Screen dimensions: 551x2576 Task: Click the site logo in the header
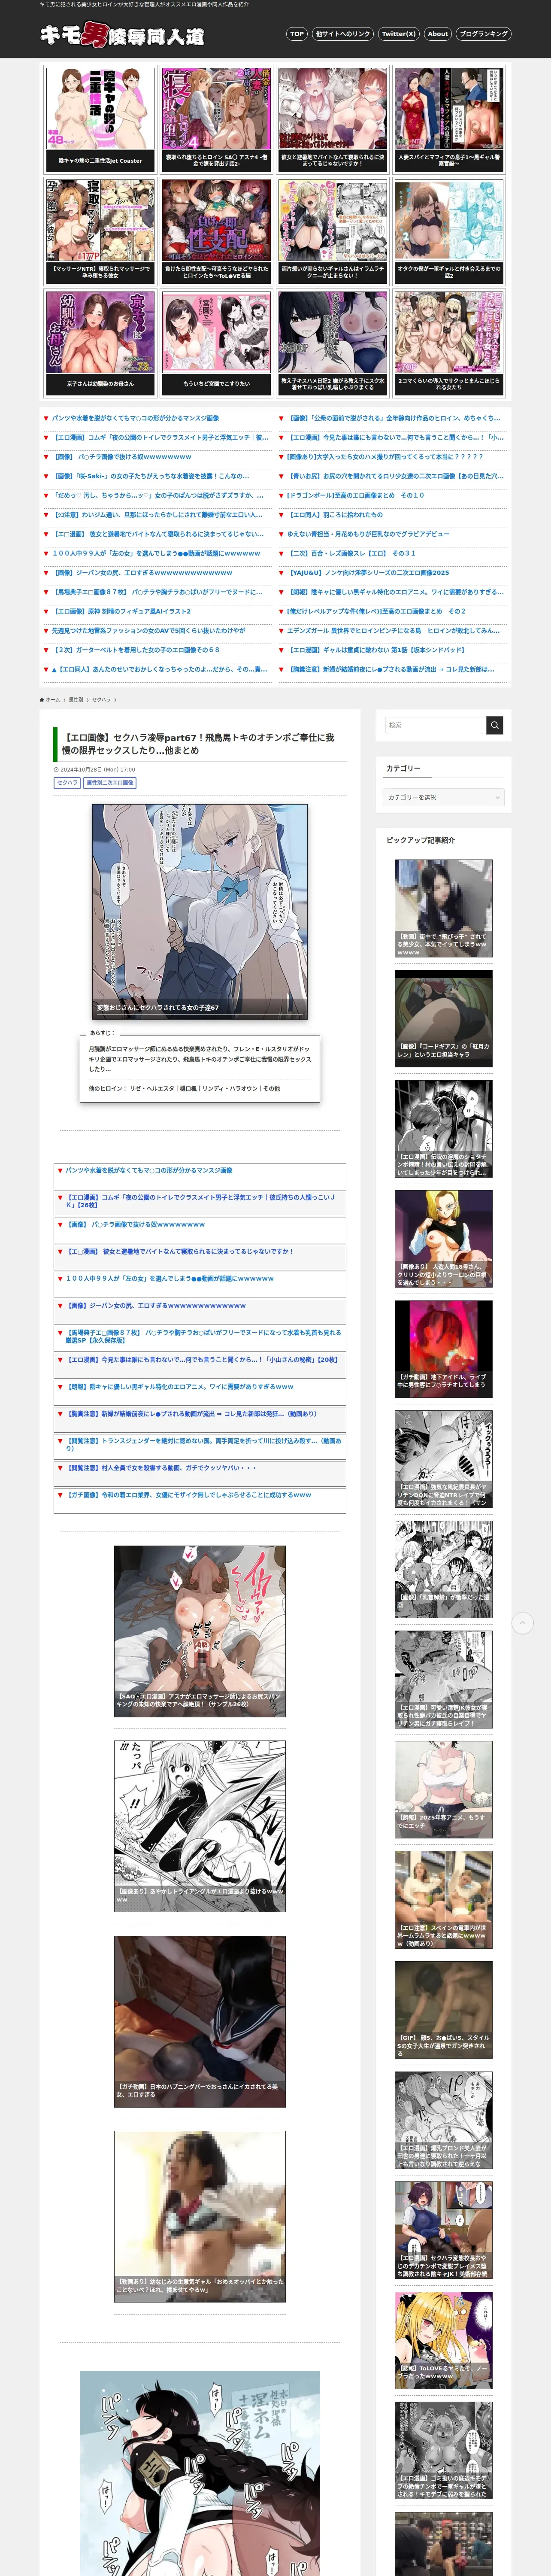click(x=122, y=35)
